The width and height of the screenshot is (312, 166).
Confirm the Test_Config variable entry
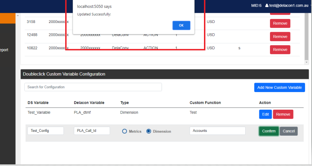pyautogui.click(x=269, y=131)
